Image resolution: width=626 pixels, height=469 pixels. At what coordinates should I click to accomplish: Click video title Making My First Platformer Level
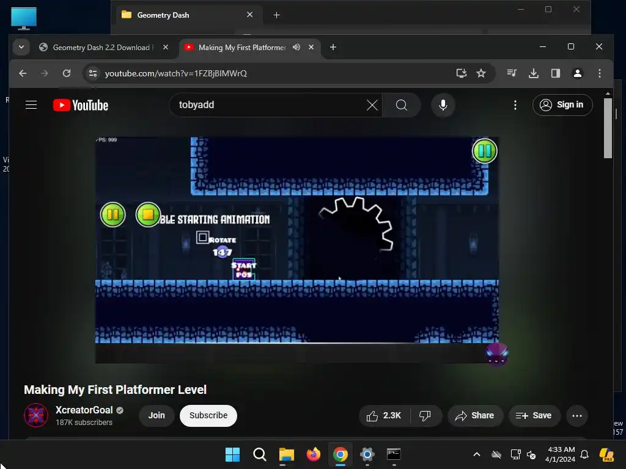[115, 390]
